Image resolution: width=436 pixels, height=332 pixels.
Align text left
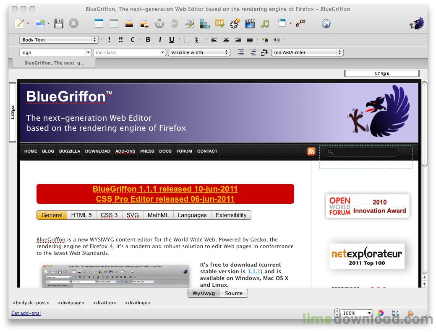[x=214, y=40]
